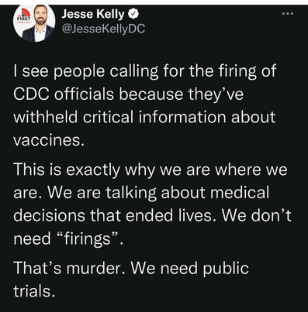Open the three-dot more options menu

tap(288, 14)
